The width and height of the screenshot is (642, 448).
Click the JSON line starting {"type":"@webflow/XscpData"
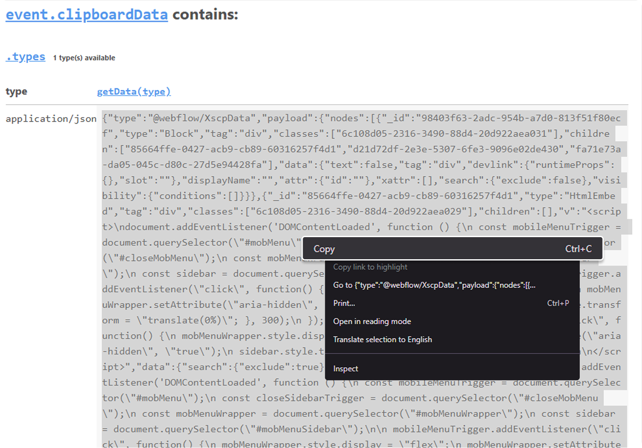click(x=361, y=118)
